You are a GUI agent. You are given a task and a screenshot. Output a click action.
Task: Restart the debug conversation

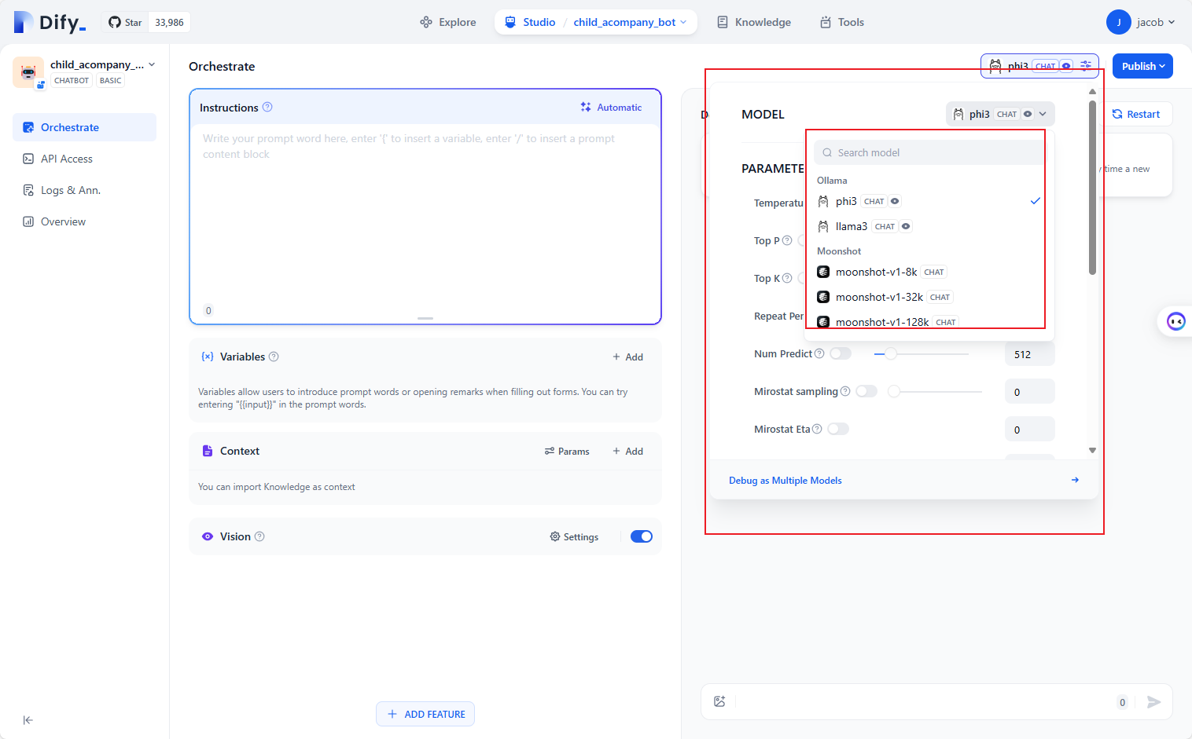tap(1136, 114)
